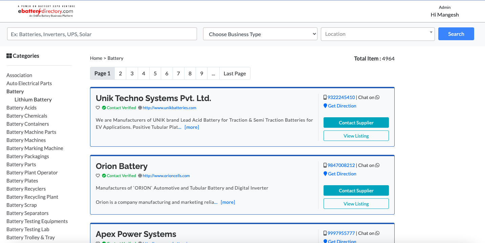Call number 9847008212
485x243 pixels.
tap(341, 165)
